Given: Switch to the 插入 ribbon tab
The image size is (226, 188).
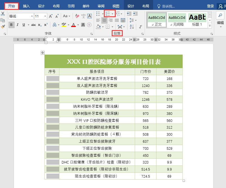Looking at the screenshot, I should pyautogui.click(x=26, y=6).
